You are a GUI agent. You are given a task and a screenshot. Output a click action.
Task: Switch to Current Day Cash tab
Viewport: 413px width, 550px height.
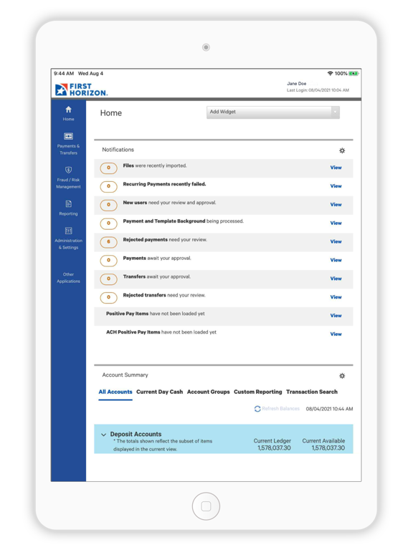pyautogui.click(x=159, y=392)
